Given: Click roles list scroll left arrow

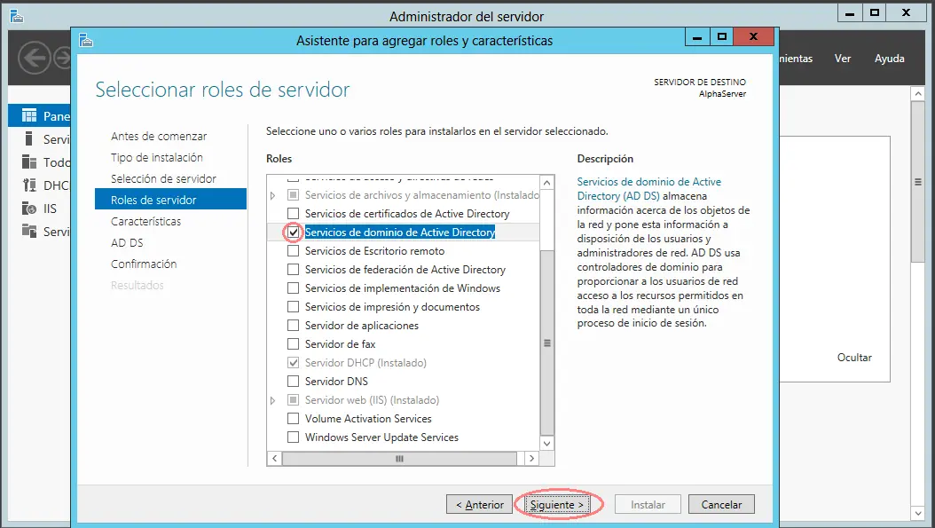Looking at the screenshot, I should (x=274, y=458).
